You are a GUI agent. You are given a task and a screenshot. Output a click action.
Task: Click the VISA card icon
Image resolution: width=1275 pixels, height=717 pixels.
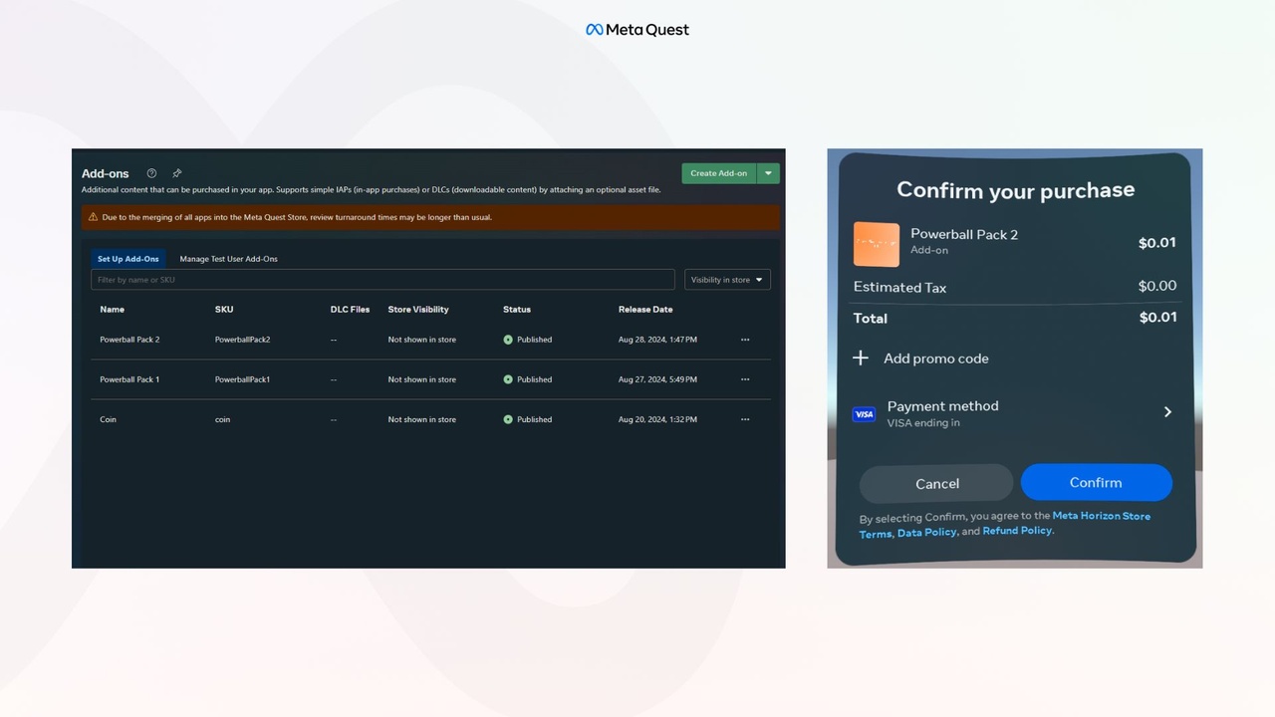[x=864, y=414]
